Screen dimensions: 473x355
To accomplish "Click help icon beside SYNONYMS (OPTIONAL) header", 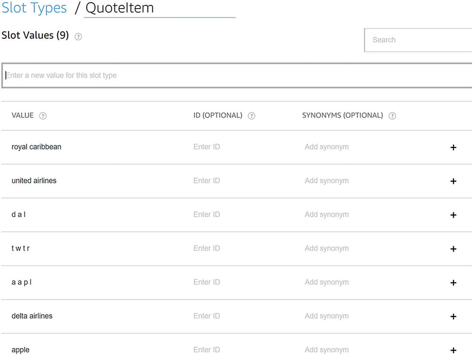I will pos(392,116).
